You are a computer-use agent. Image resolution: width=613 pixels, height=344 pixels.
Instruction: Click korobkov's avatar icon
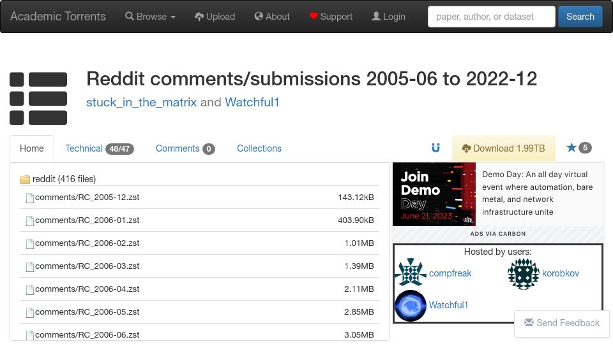click(x=524, y=274)
